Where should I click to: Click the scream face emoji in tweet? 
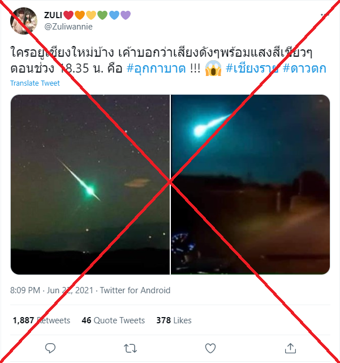[x=213, y=68]
